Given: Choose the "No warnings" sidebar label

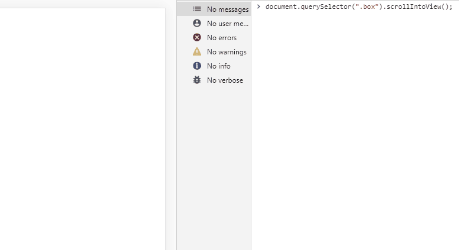Looking at the screenshot, I should (x=227, y=52).
